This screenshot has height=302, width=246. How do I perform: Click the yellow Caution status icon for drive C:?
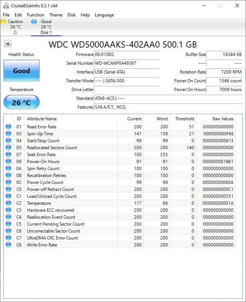(3, 22)
